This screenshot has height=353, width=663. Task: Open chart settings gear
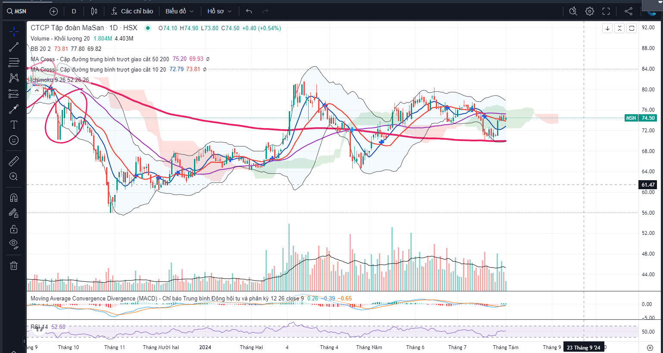tap(590, 11)
